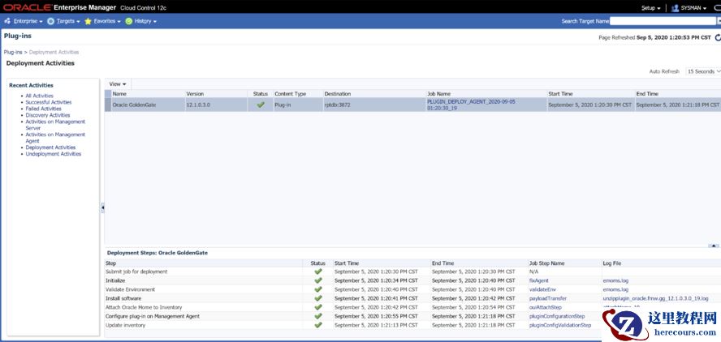The width and height of the screenshot is (721, 342).
Task: Open the payloadTransfer job step link
Action: point(547,298)
